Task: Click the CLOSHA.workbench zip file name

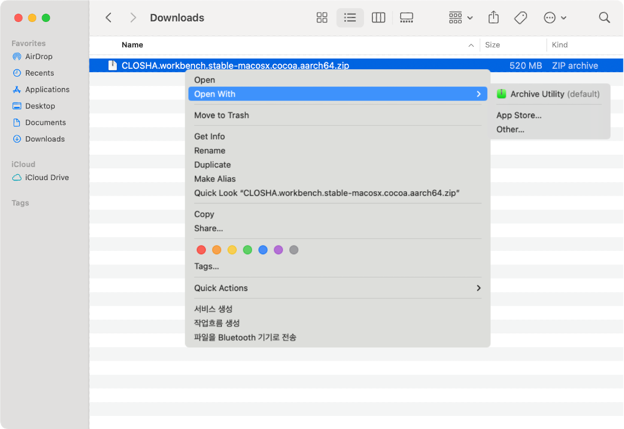Action: coord(236,65)
